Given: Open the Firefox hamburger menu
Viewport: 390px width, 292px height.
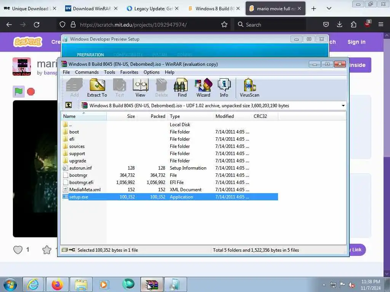Looking at the screenshot, I should point(381,24).
